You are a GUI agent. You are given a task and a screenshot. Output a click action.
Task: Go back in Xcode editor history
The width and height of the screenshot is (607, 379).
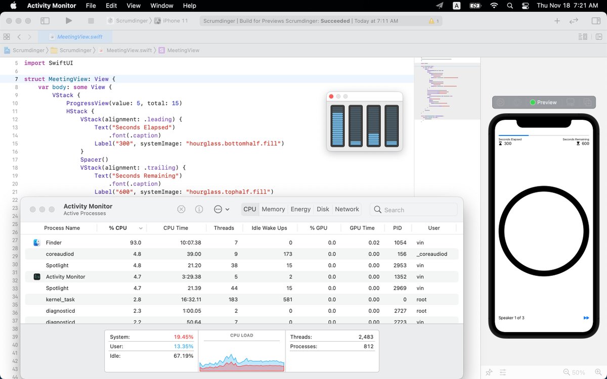[19, 37]
